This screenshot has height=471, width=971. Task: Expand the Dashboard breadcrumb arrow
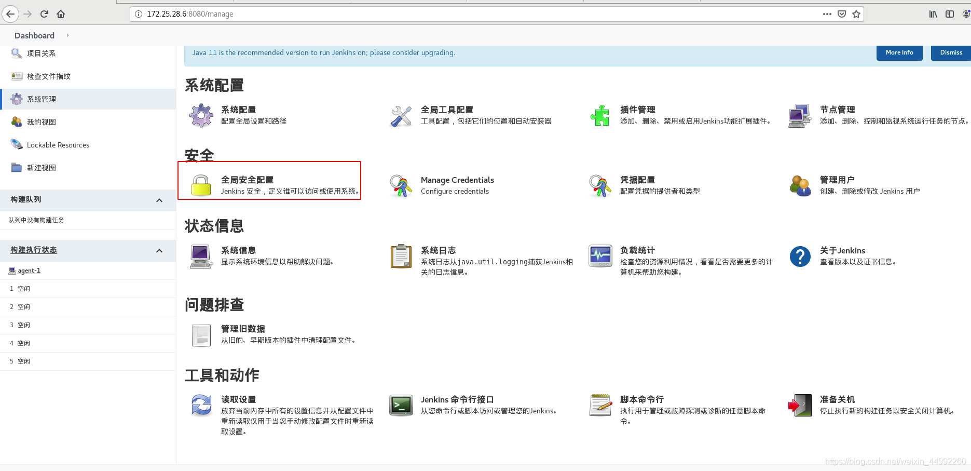point(67,35)
